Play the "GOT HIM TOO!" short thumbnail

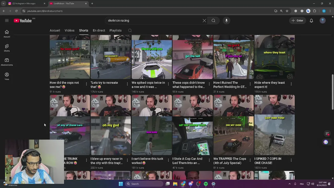click(x=275, y=125)
